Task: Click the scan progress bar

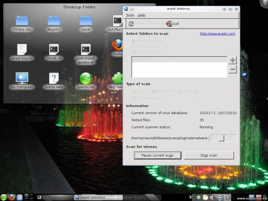Action: (223, 138)
